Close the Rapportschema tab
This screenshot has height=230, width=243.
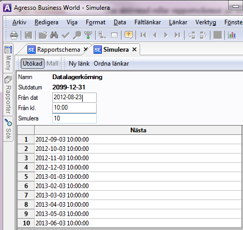(x=86, y=50)
